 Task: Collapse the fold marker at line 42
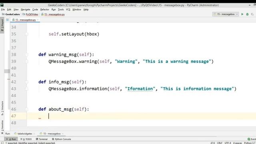[26, 82]
